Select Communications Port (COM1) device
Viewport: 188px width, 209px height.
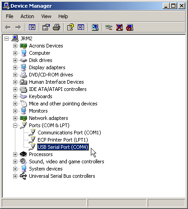[x=69, y=133]
